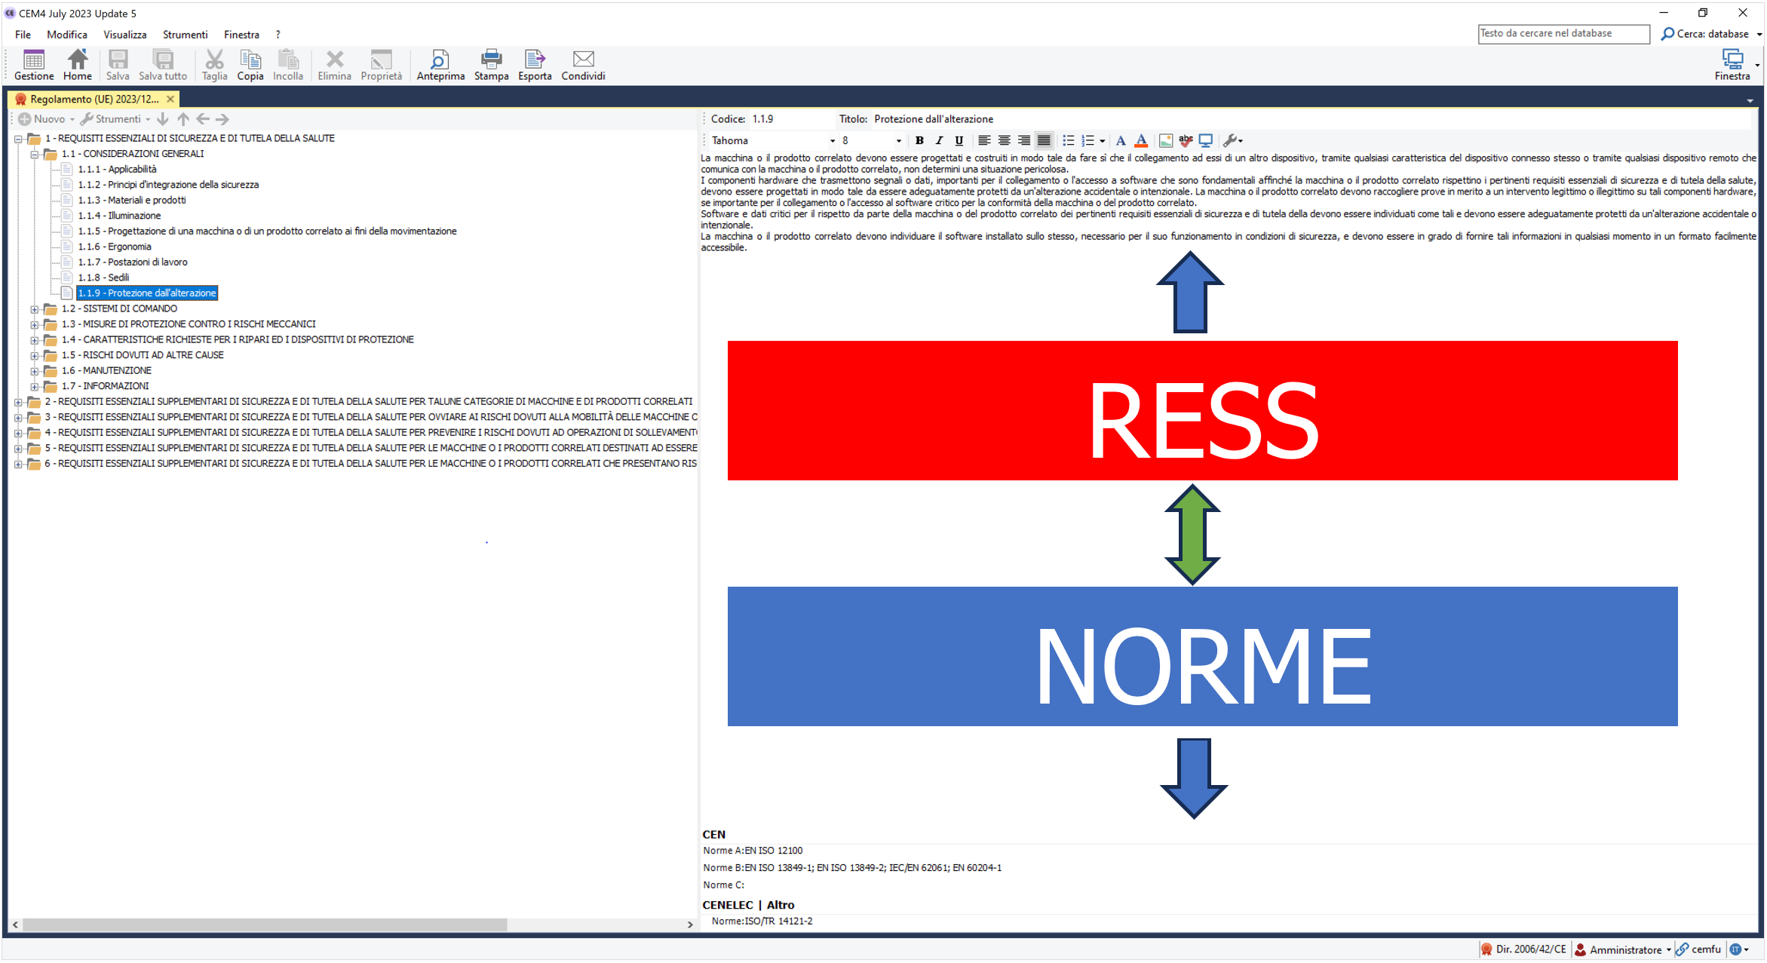Collapse the 1.1 CONSIDERAZIONI GENERALI folder
This screenshot has height=963, width=1767.
tap(34, 153)
